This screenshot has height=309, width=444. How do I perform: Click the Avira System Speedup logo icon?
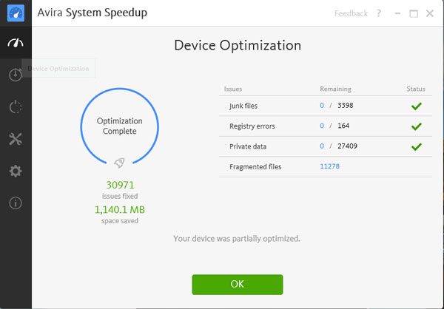point(16,13)
